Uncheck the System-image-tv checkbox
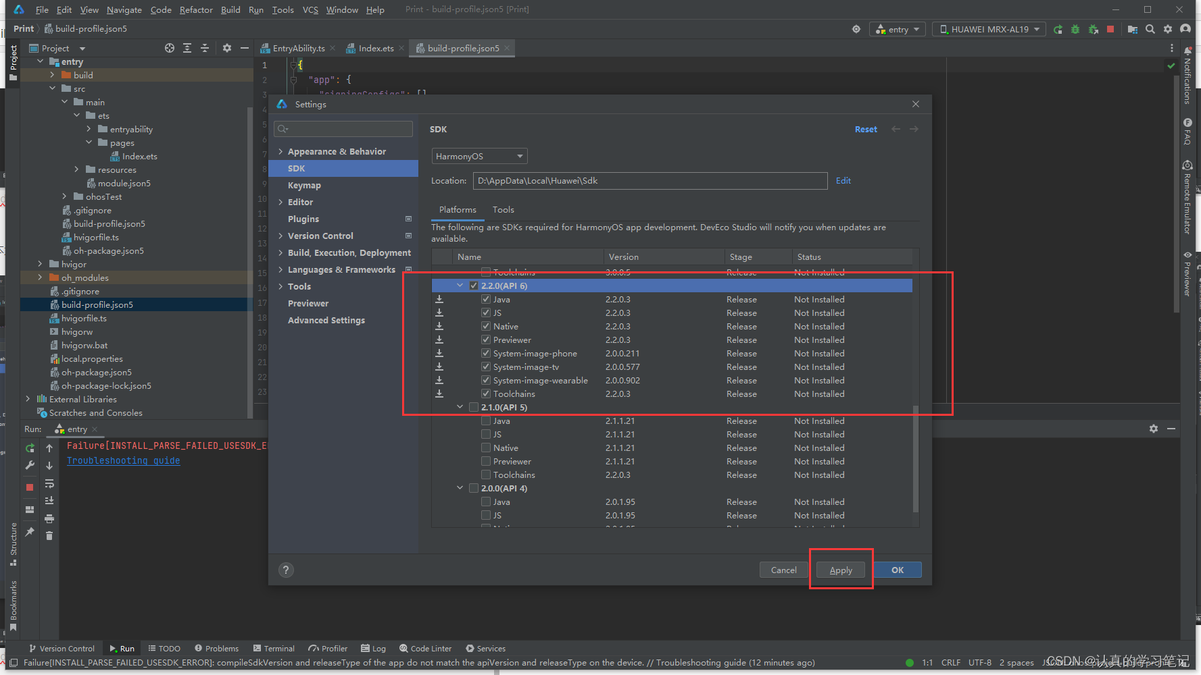Viewport: 1201px width, 675px height. tap(486, 367)
